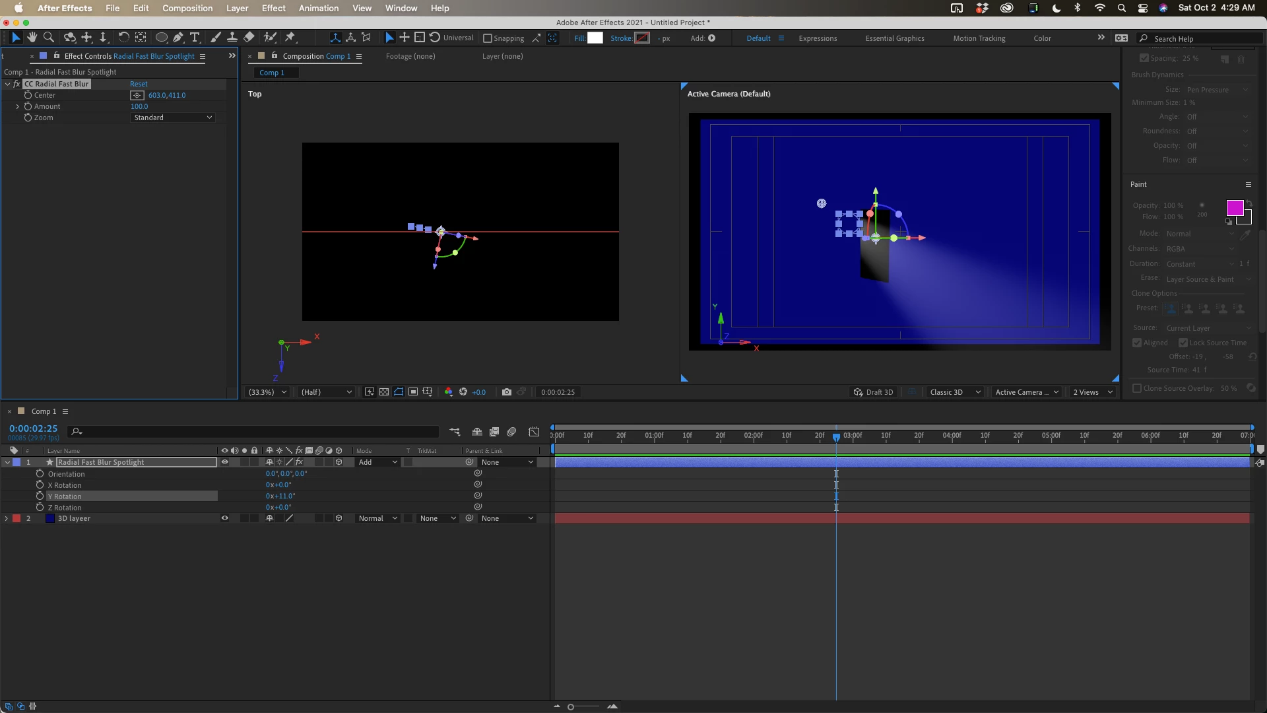Select the Zoom tool in toolbar
Screen dimensions: 1267x713
[48, 38]
